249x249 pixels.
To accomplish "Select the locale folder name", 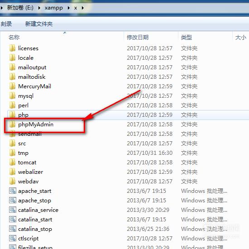I will [x=26, y=58].
